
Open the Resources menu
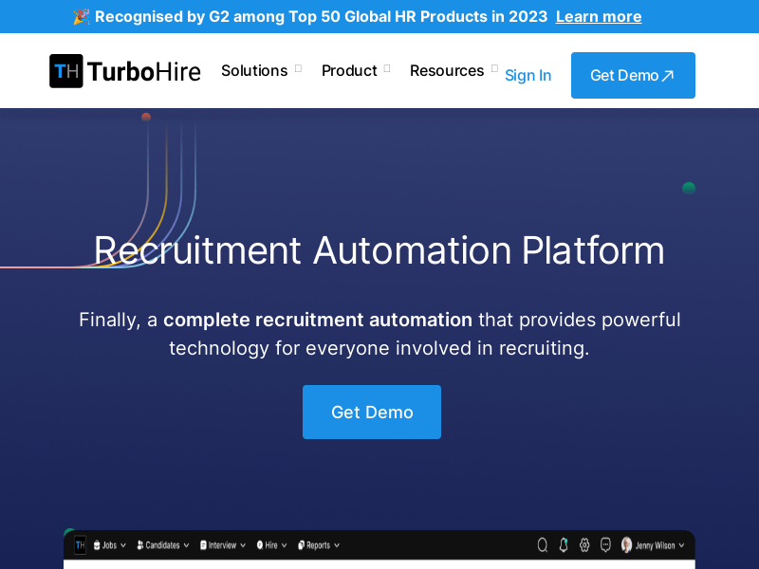447,70
